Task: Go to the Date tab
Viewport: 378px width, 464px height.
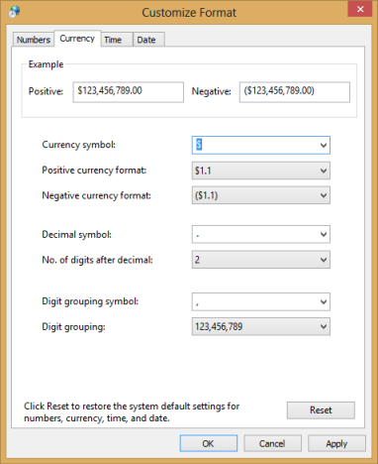Action: click(x=148, y=40)
